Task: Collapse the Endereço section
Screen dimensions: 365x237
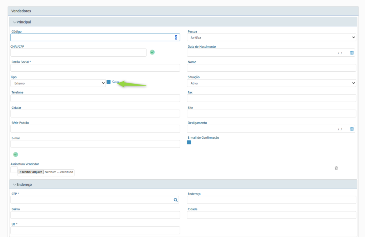Action: click(x=15, y=185)
